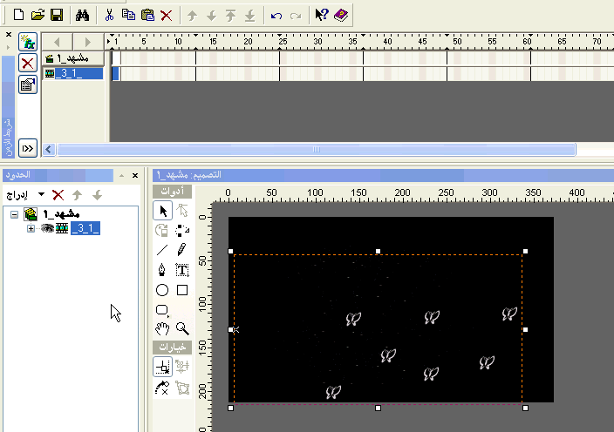Click the Save disk icon
The image size is (614, 432).
(x=56, y=15)
